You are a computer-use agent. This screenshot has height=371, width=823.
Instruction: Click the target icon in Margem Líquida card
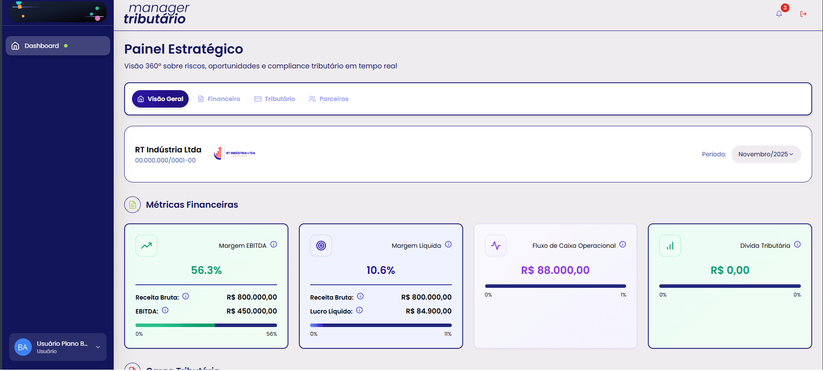click(321, 246)
